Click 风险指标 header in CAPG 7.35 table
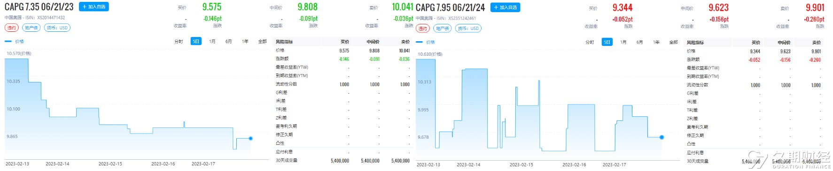This screenshot has width=833, height=171. (284, 42)
